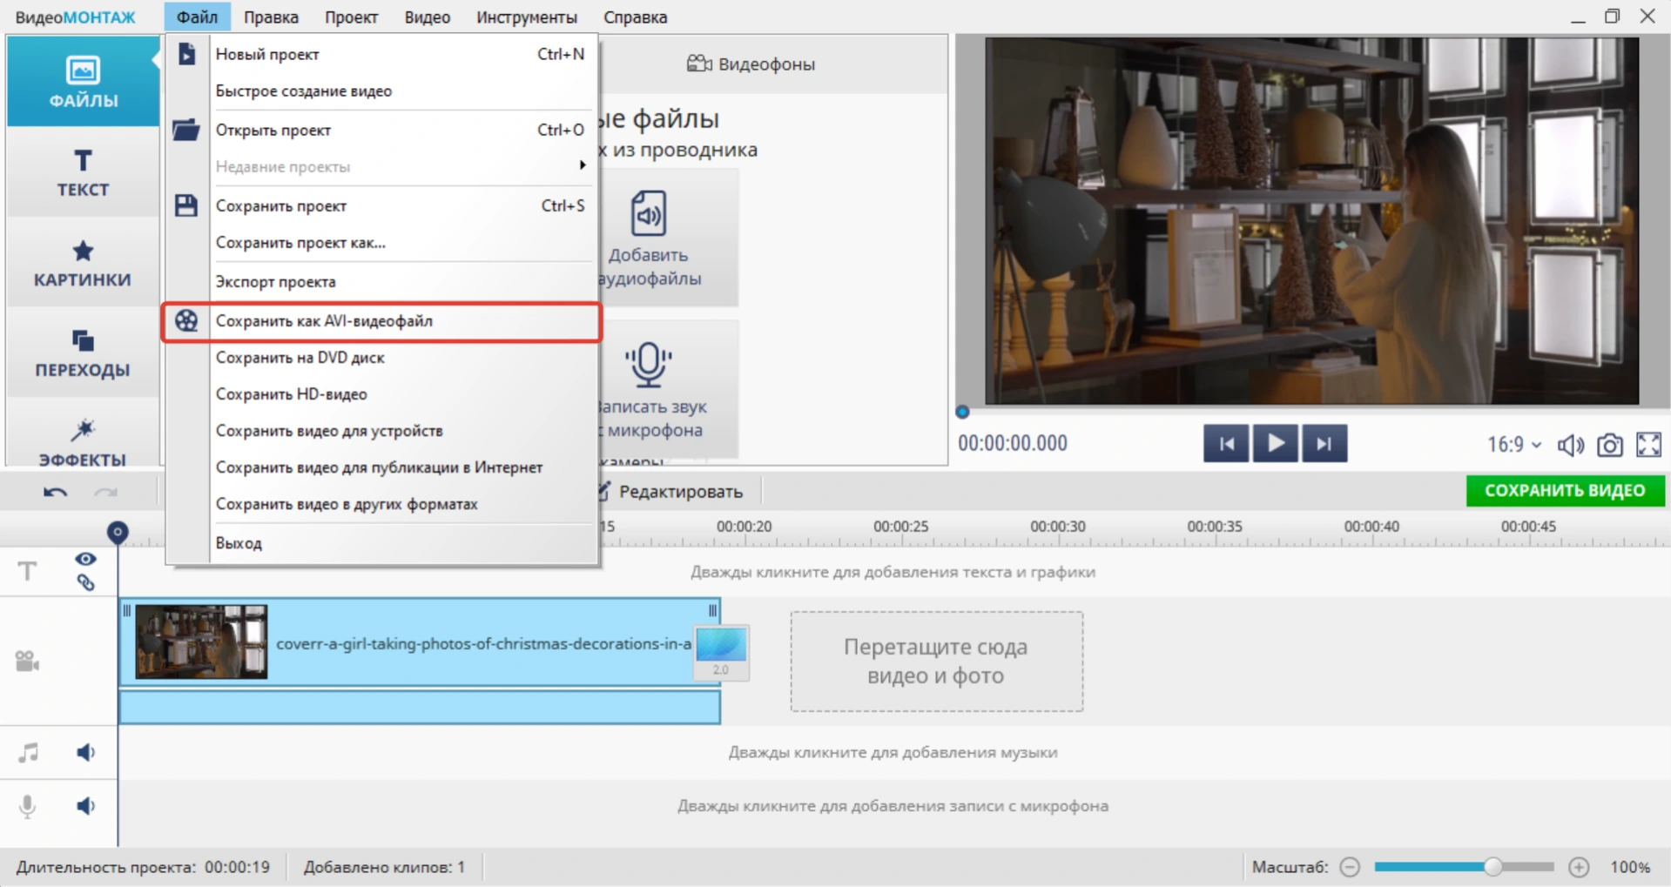Adjust the timeline scale slider

[1492, 867]
